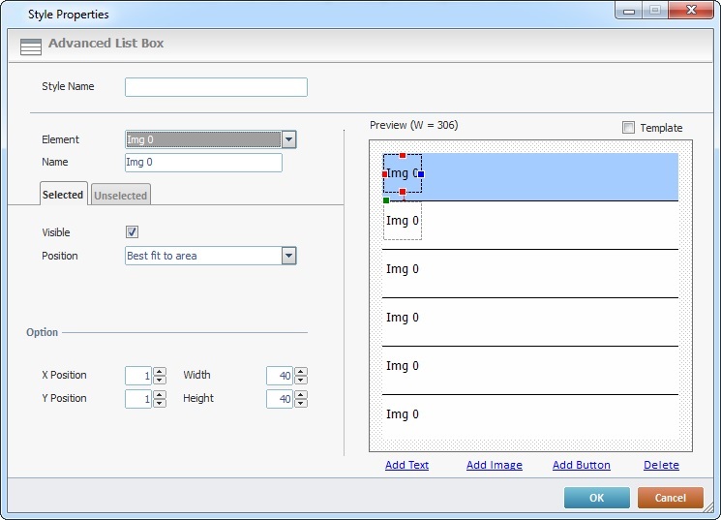This screenshot has width=721, height=520.
Task: Click the Style Name text field
Action: (x=216, y=87)
